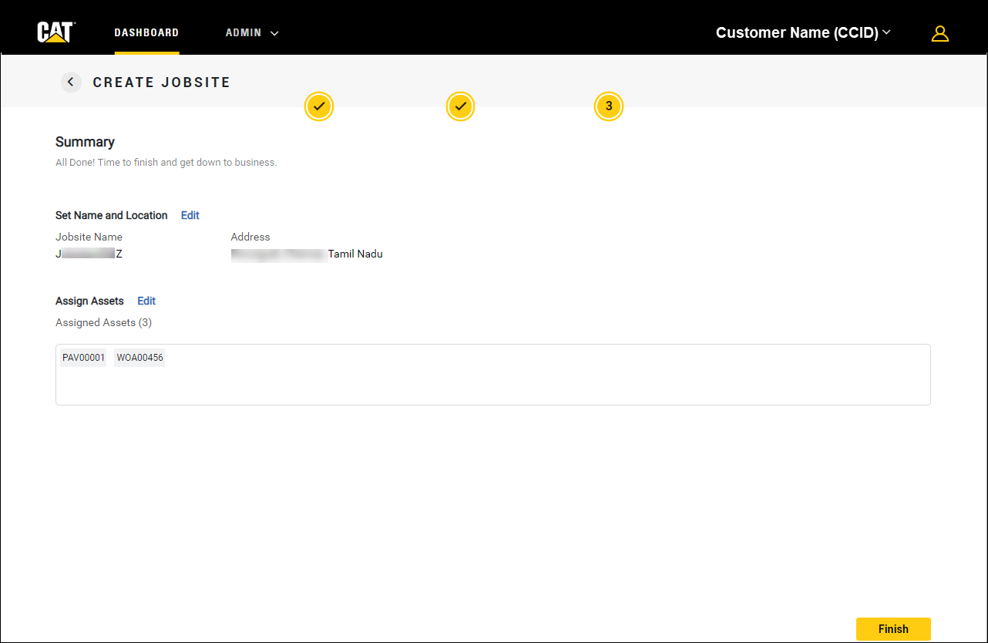The width and height of the screenshot is (988, 643).
Task: Select the second completed step checkmark
Action: (x=460, y=106)
